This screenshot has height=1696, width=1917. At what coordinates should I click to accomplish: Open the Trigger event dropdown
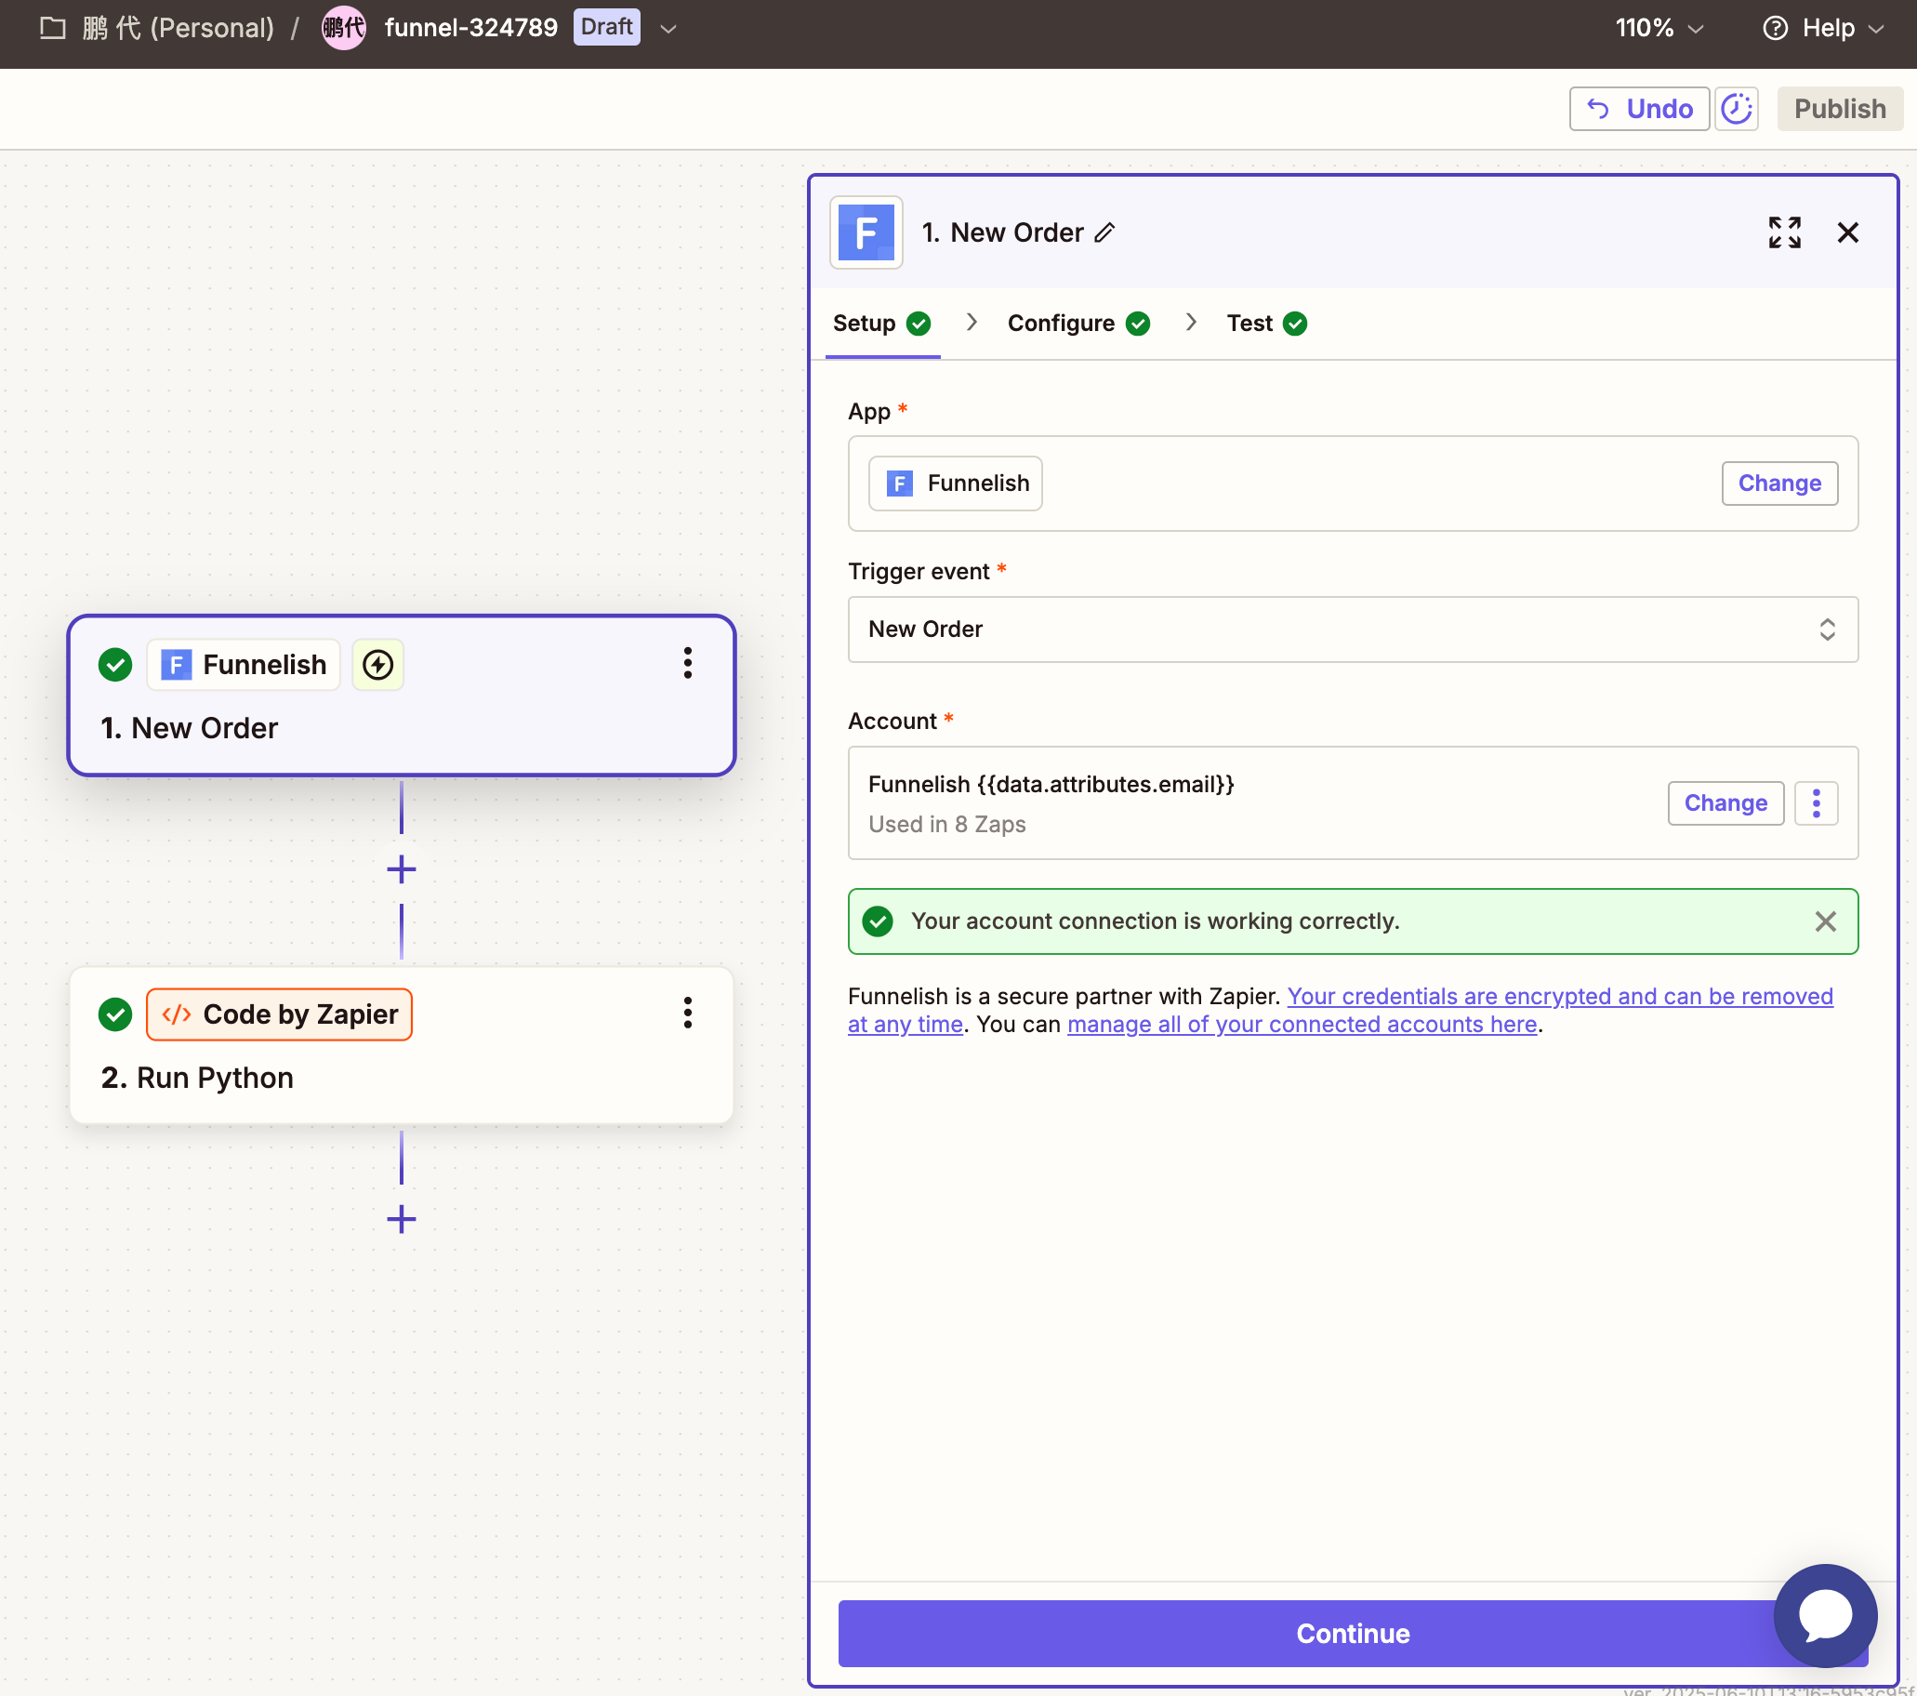(1353, 629)
